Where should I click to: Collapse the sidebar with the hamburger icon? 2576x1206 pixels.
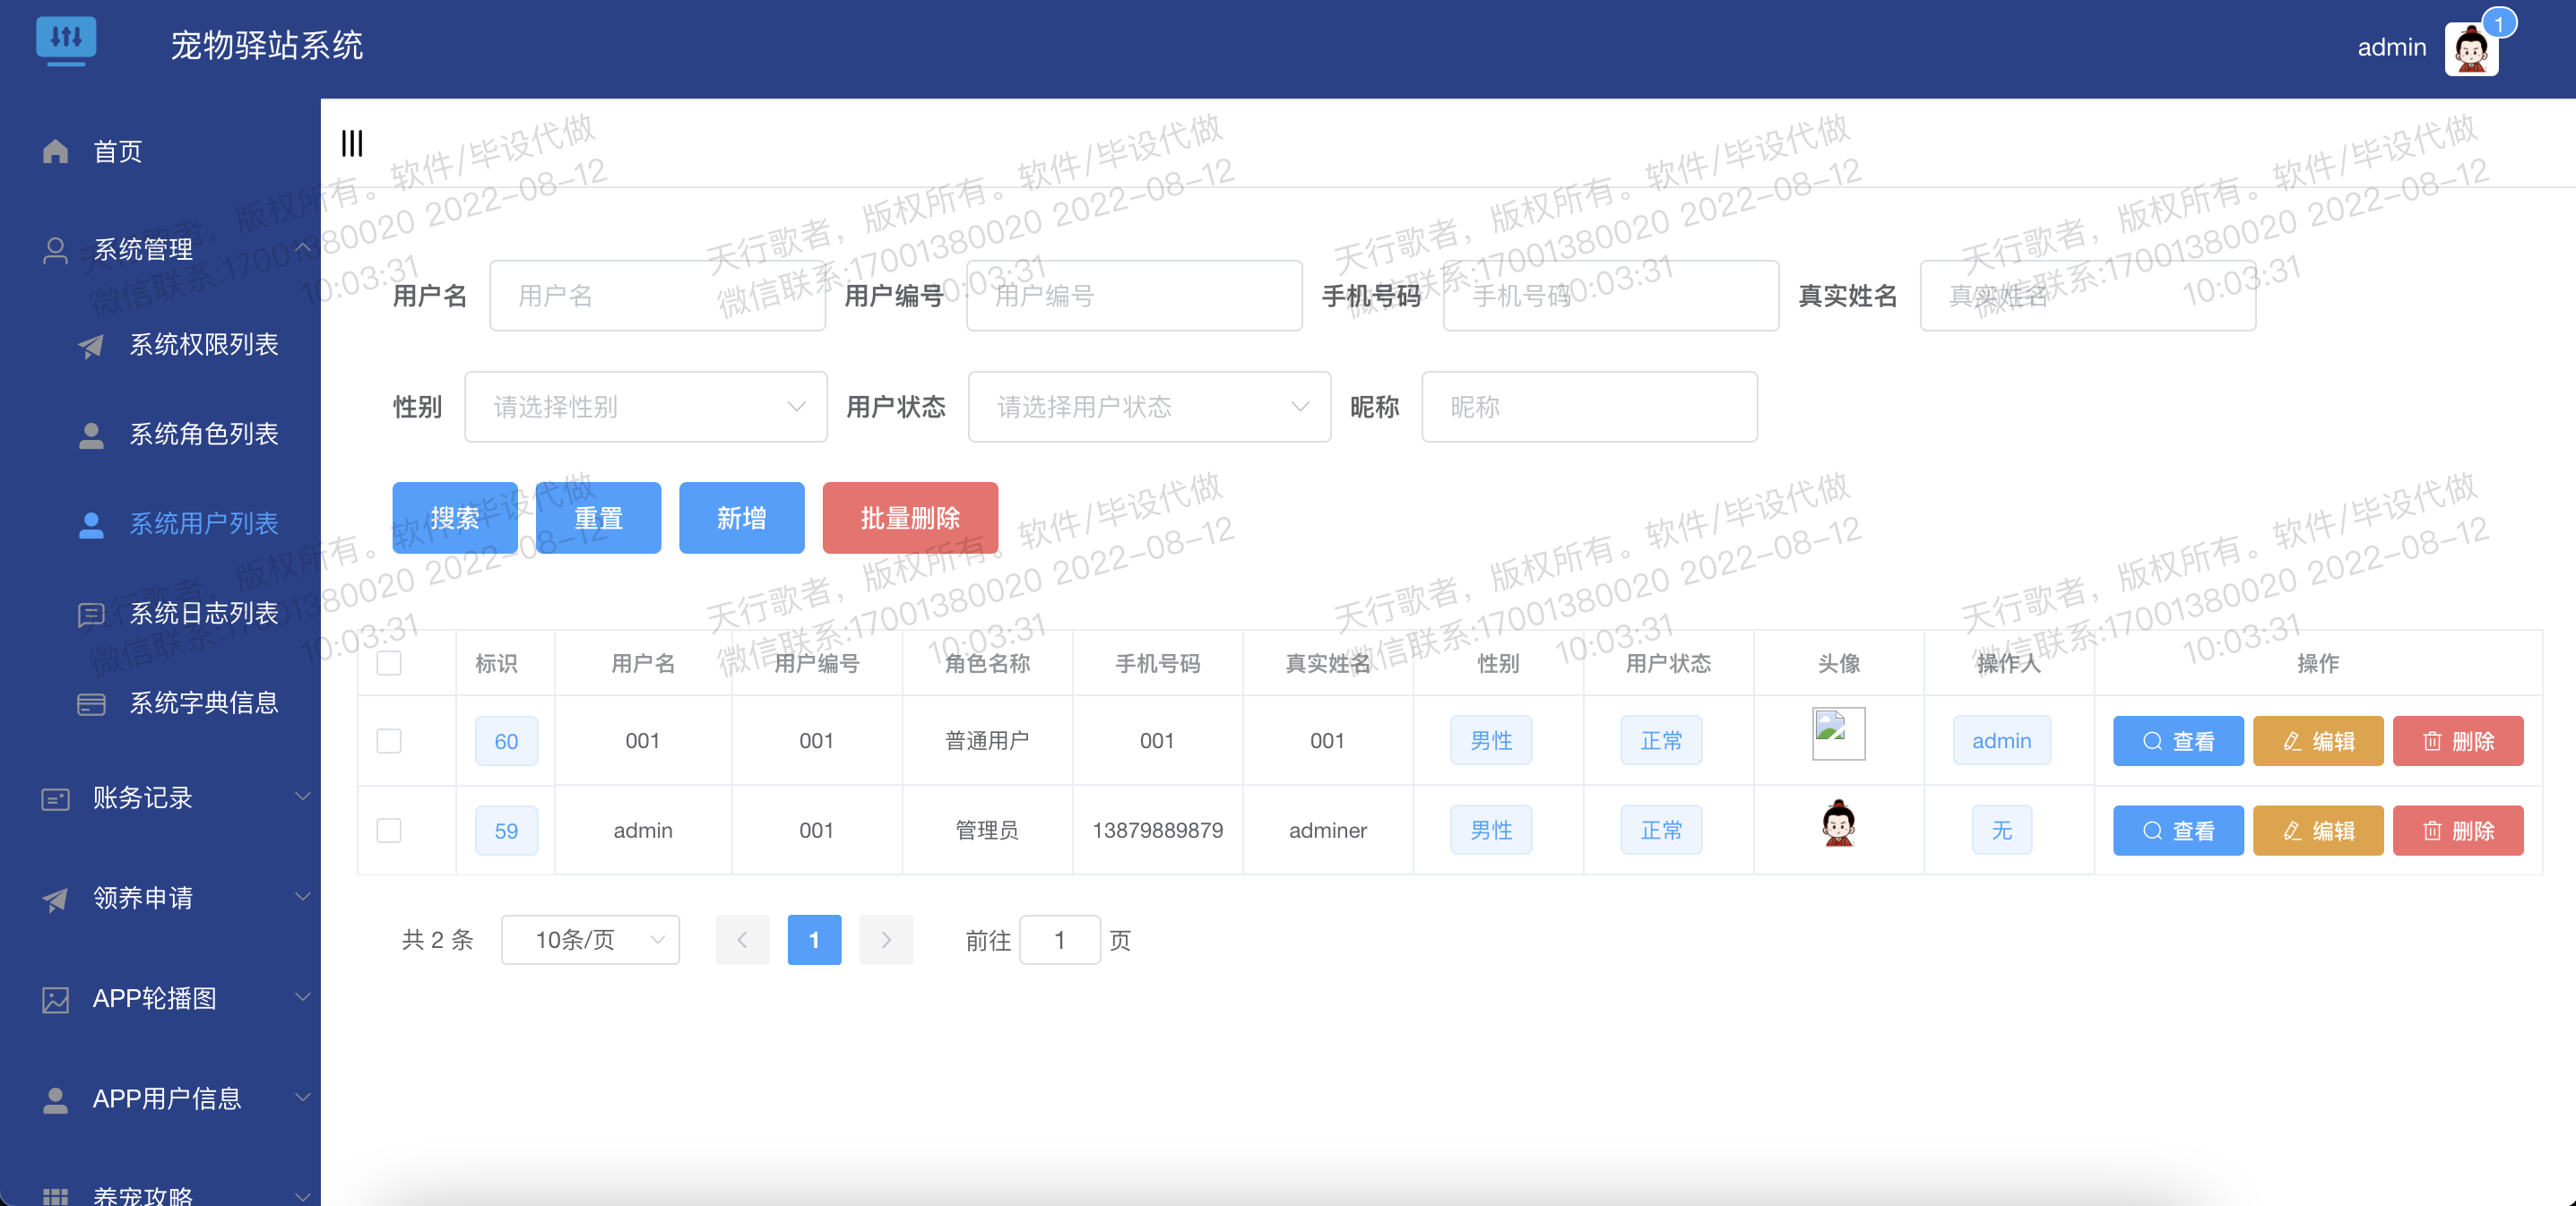352,144
